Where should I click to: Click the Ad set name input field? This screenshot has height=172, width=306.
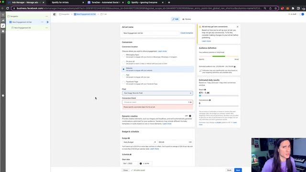pos(151,33)
